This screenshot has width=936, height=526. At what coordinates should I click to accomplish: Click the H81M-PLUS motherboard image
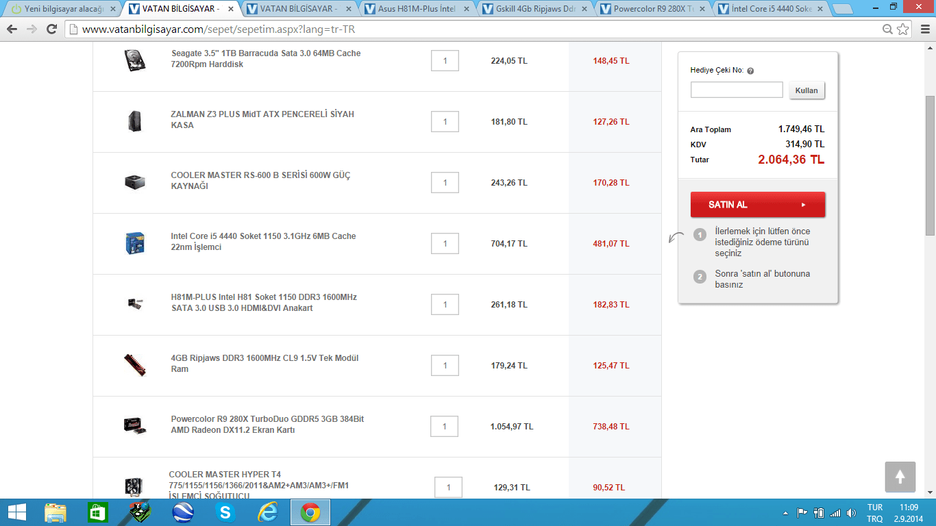pyautogui.click(x=135, y=303)
